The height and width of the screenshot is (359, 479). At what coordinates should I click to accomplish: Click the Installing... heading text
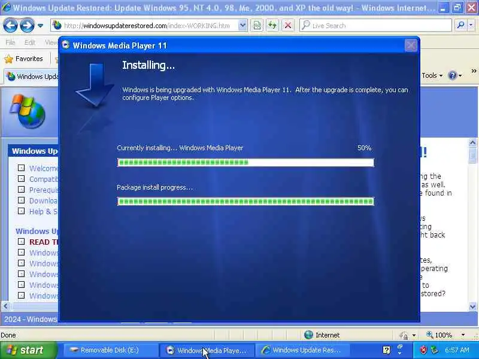point(148,65)
